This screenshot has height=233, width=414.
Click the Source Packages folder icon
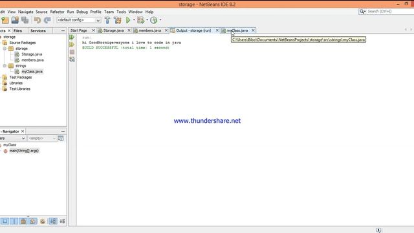point(5,43)
